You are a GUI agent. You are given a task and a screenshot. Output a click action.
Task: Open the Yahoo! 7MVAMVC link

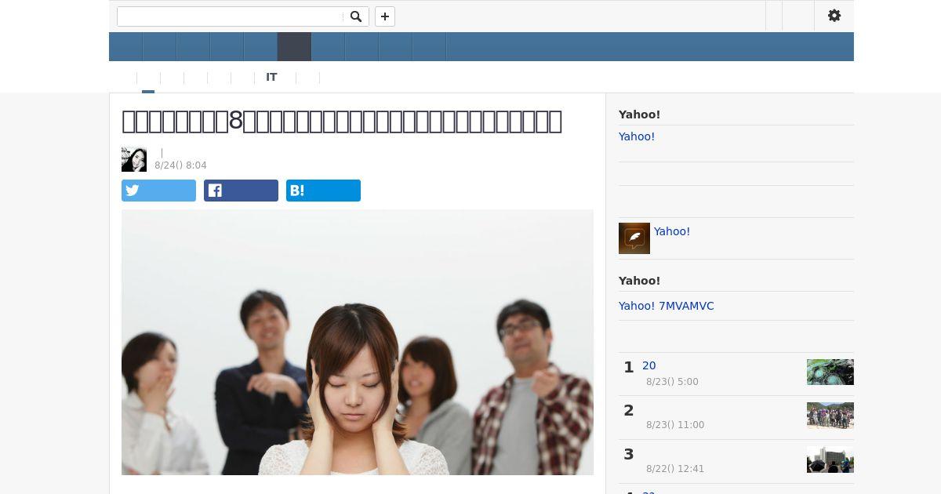pyautogui.click(x=667, y=306)
